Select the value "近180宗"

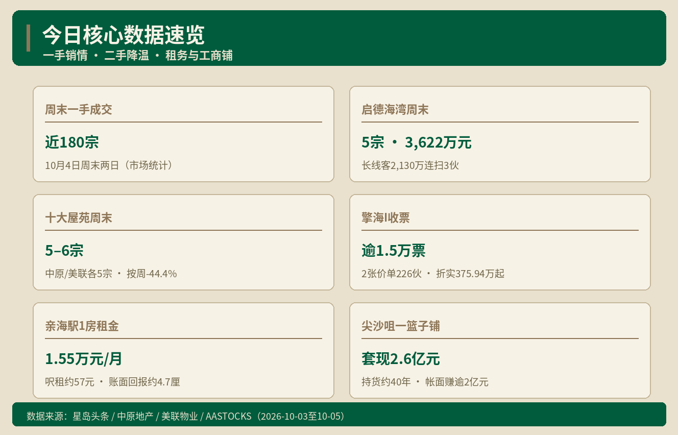(72, 142)
